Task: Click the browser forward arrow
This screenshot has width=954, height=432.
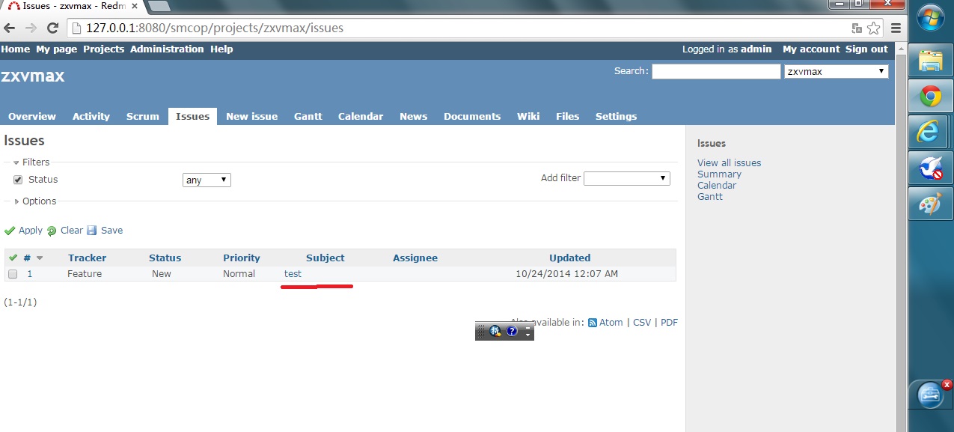Action: tap(31, 28)
